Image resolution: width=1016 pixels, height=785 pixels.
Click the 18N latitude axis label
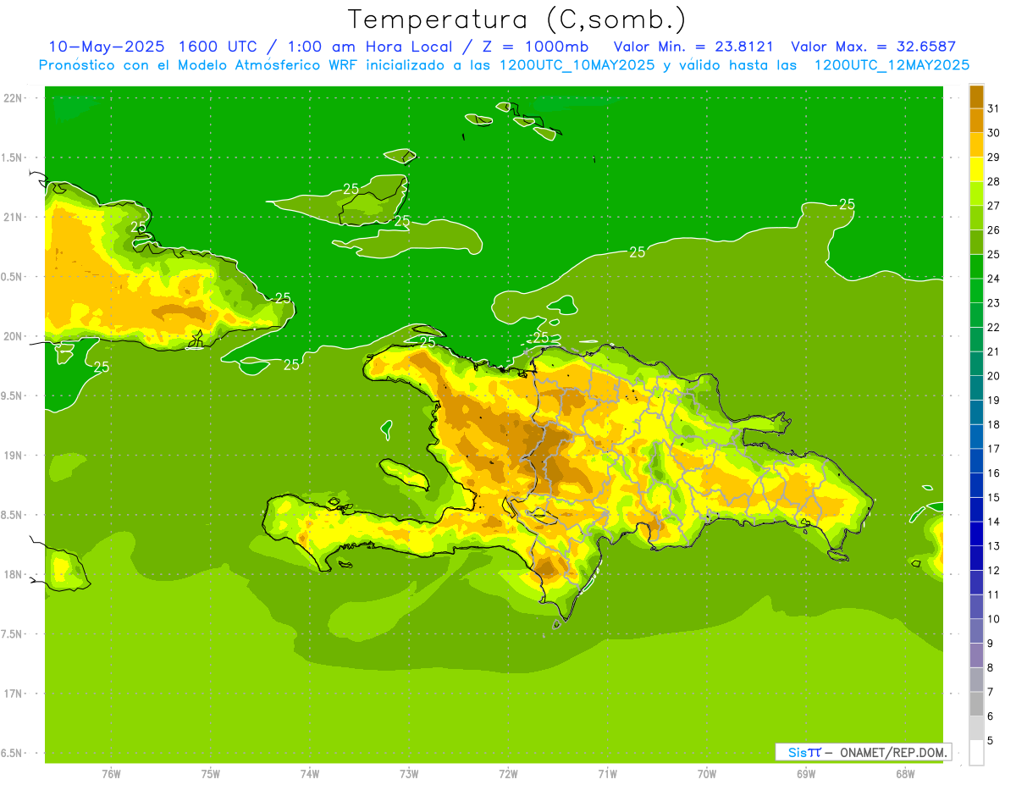[14, 574]
